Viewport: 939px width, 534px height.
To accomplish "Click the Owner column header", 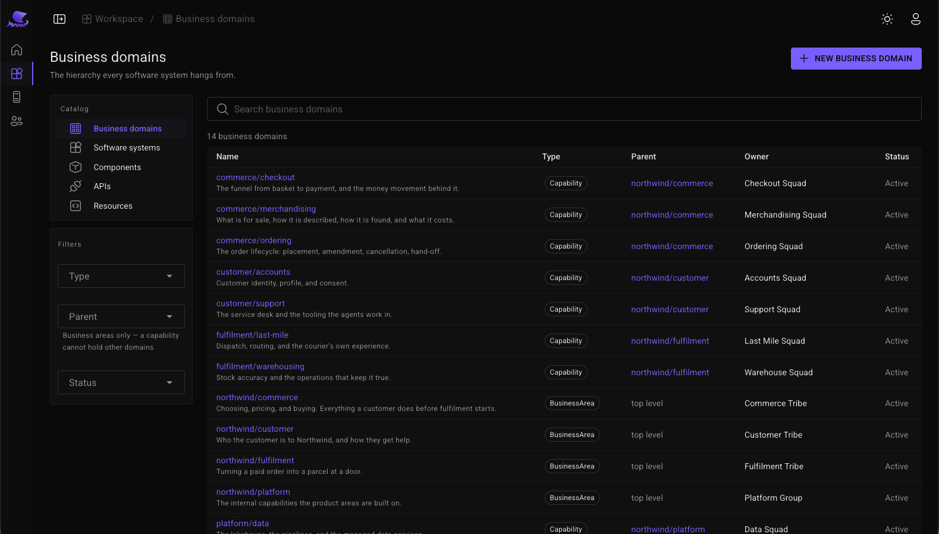I will 756,156.
